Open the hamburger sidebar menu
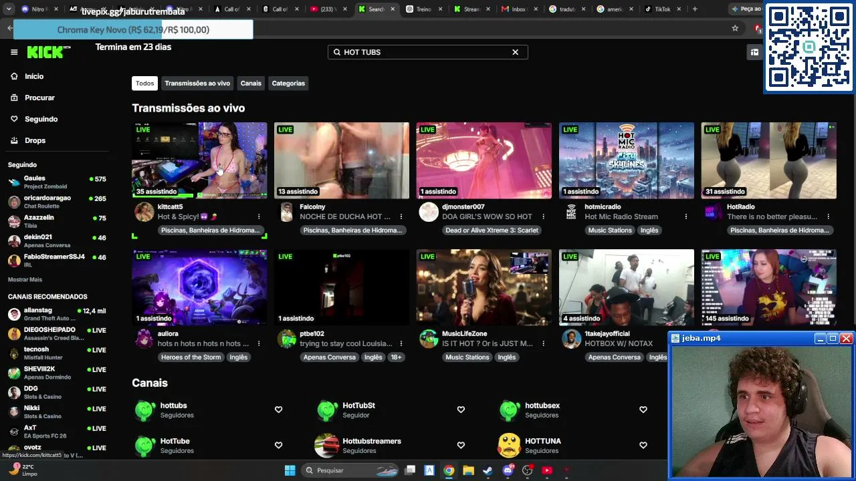This screenshot has height=481, width=856. (14, 52)
